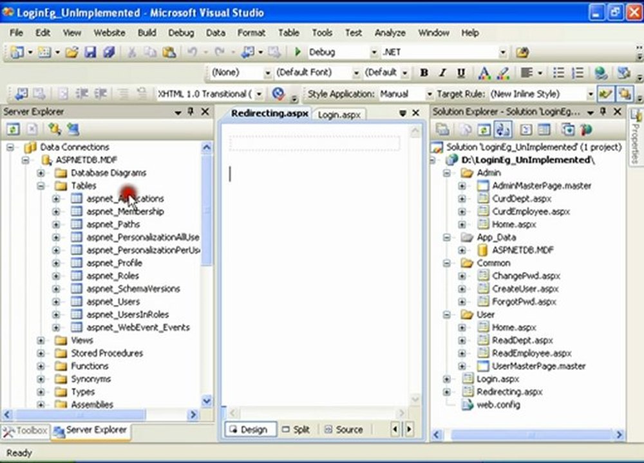Select UserMasterPage.master file
644x463 pixels.
click(539, 366)
